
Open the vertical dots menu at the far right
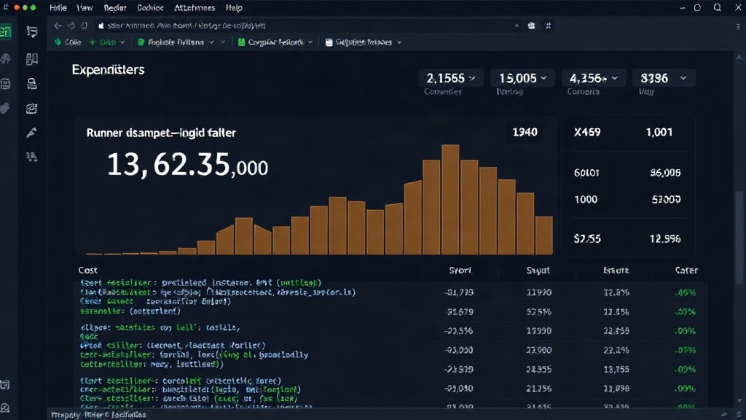738,27
